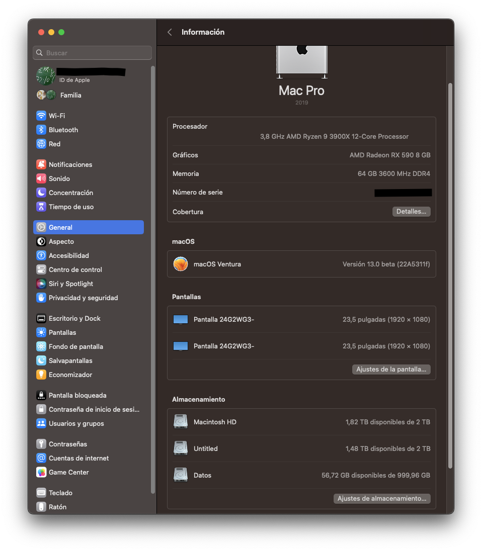Screen dimensions: 482x551
Task: Click the Sonido speaker icon
Action: click(x=41, y=178)
